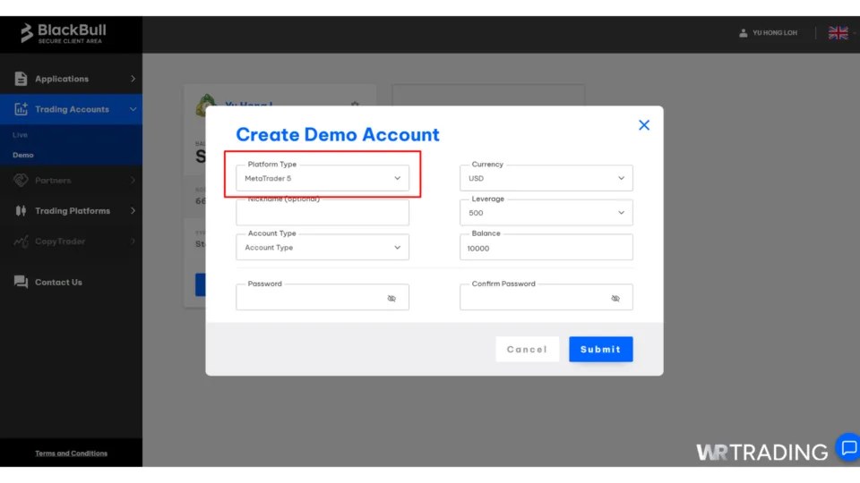Image resolution: width=860 pixels, height=483 pixels.
Task: Expand the Leverage dropdown
Action: point(546,213)
